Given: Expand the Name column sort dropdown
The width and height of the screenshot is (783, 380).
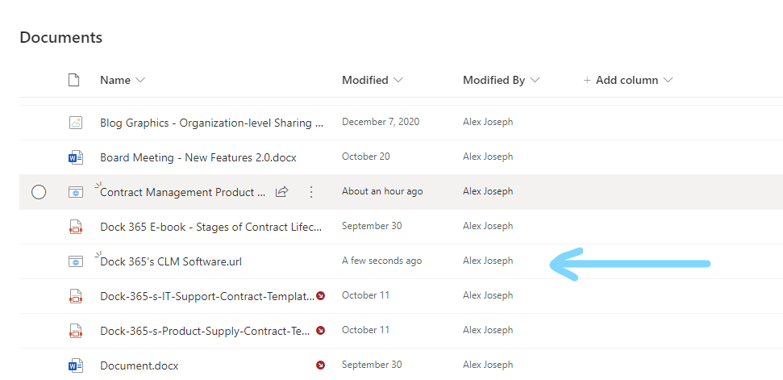Looking at the screenshot, I should 140,81.
